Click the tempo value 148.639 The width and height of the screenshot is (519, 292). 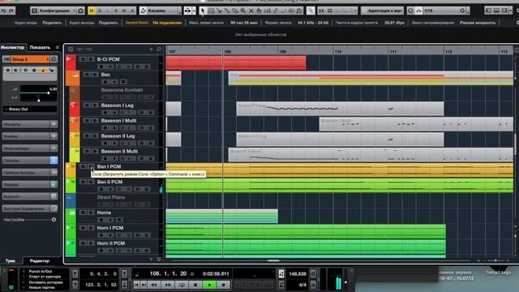coord(298,274)
